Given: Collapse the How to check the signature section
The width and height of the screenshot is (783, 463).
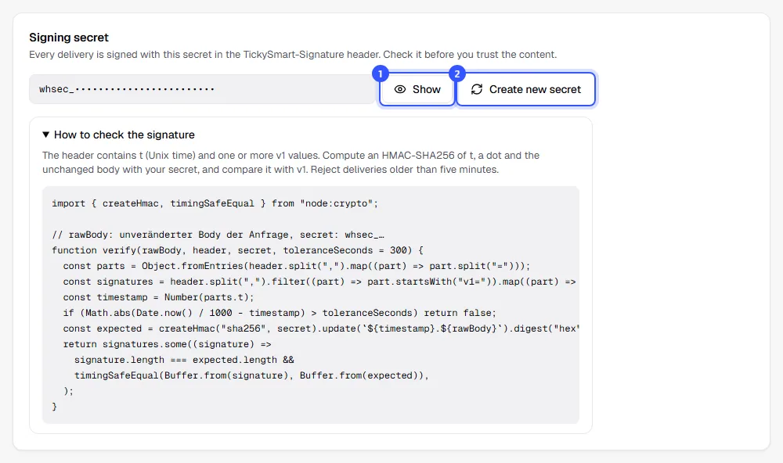Looking at the screenshot, I should pos(118,135).
